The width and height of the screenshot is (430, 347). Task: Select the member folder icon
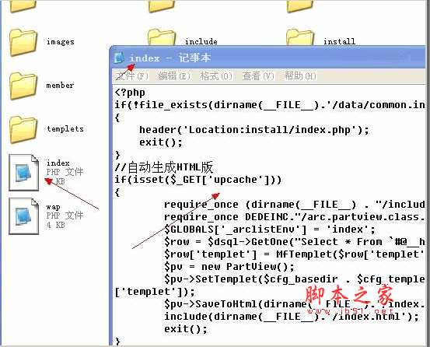[23, 86]
